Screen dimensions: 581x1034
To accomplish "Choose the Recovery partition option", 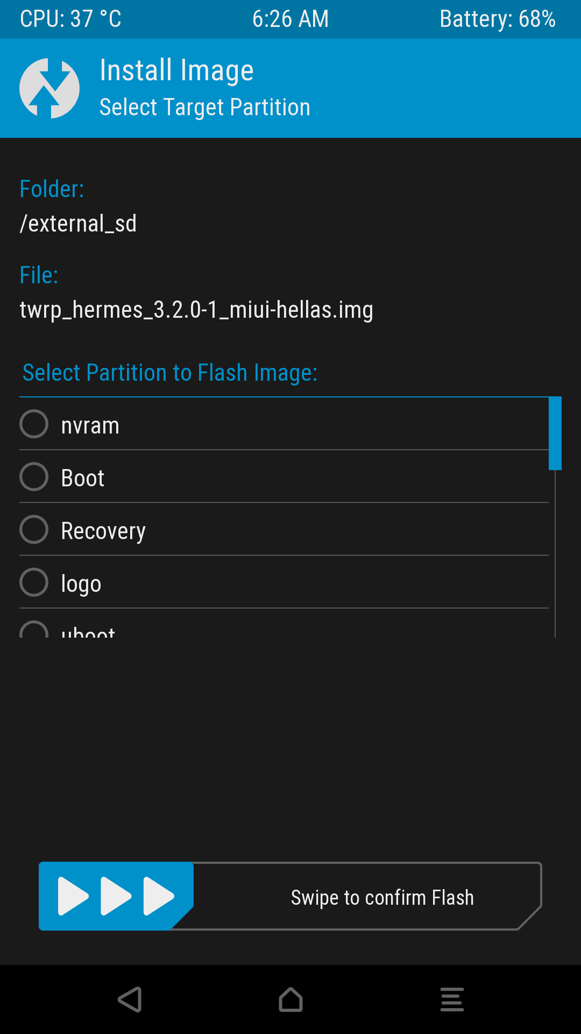I will coord(34,530).
